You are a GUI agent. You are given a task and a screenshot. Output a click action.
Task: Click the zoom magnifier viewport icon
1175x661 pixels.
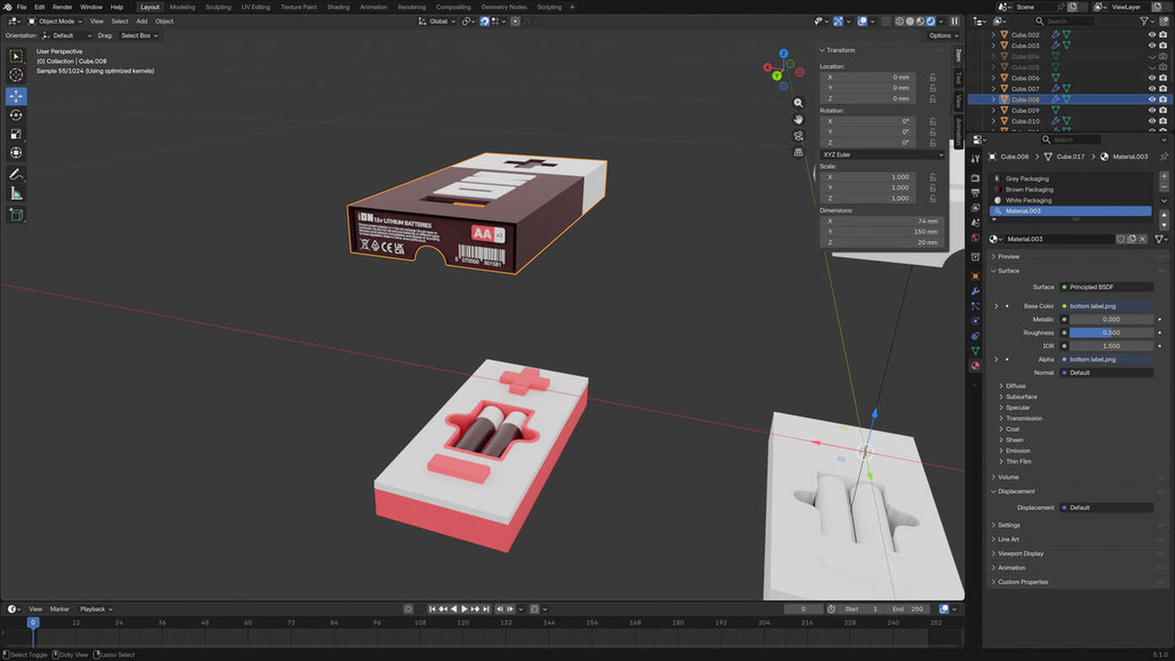798,103
